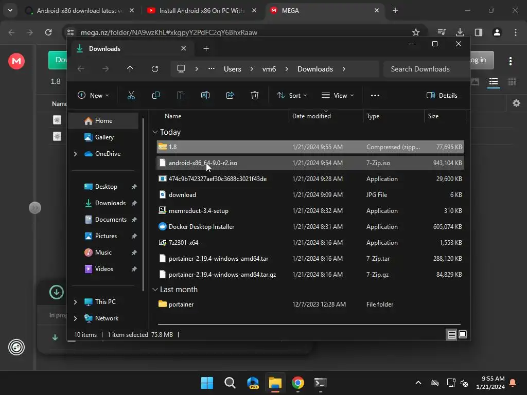Open the Sort dropdown menu

[x=291, y=95]
